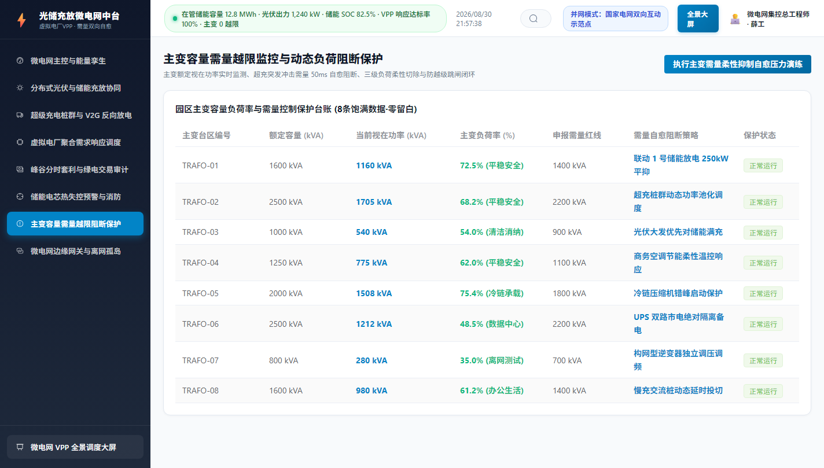Click 正常运行 status badge in TRAFO-06 row
Image resolution: width=824 pixels, height=468 pixels.
coord(763,324)
